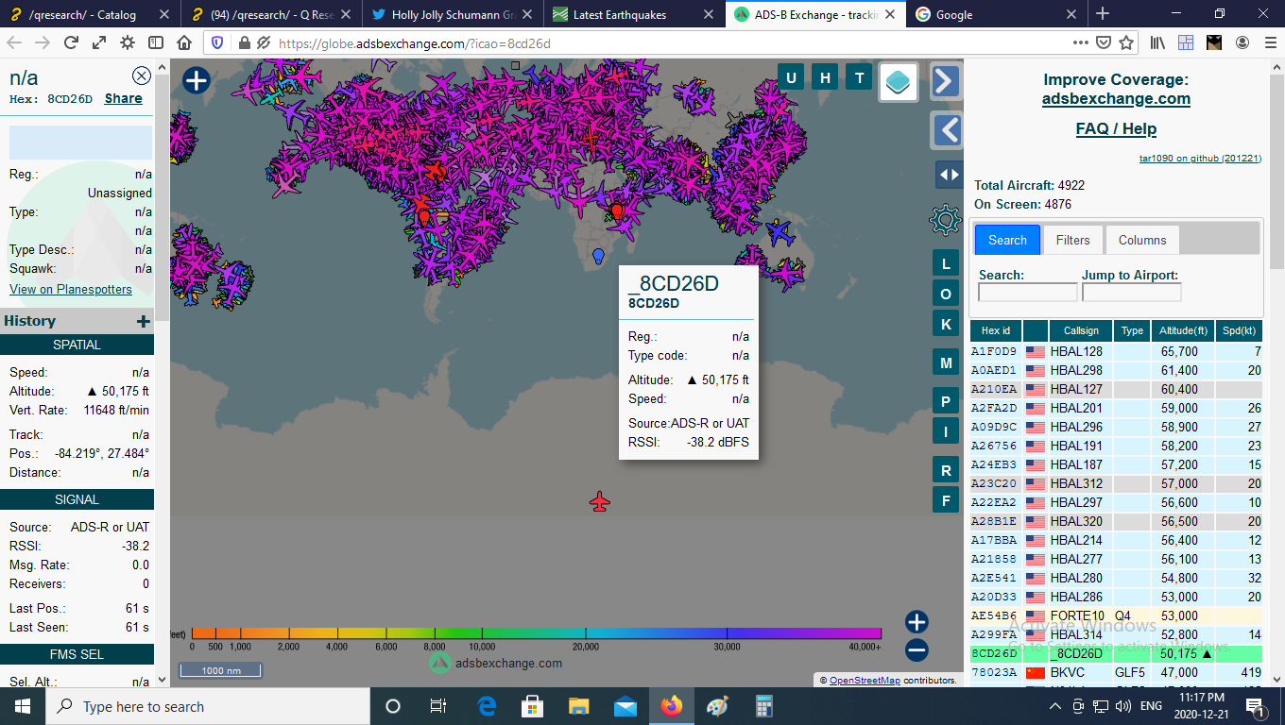Toggle the M map button
This screenshot has height=725, width=1285.
tap(946, 362)
